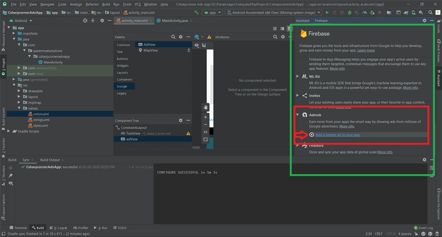Image resolution: width=442 pixels, height=237 pixels.
Task: Set zoom to 1:1 on design surface
Action: [205, 132]
